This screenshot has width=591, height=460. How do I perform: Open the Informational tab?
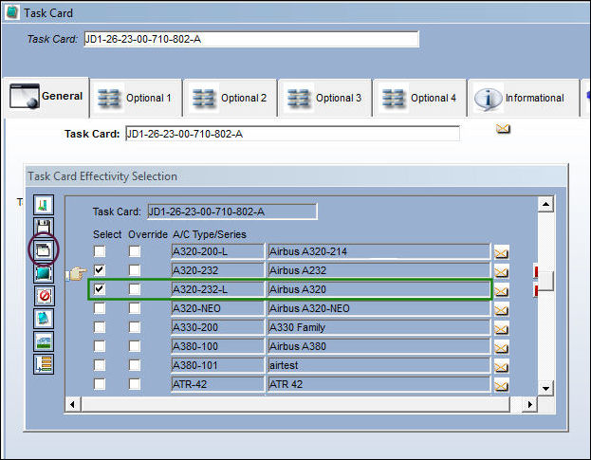point(523,98)
